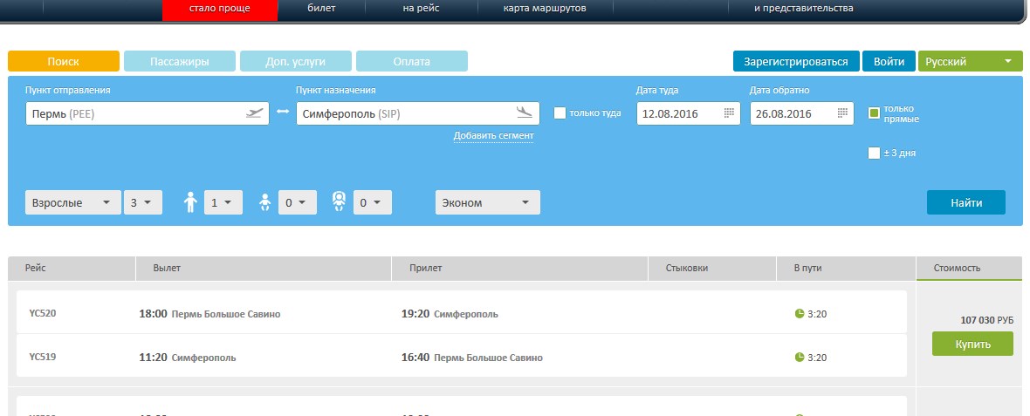Select 'карта маршрутов' in top navigation

tap(545, 9)
